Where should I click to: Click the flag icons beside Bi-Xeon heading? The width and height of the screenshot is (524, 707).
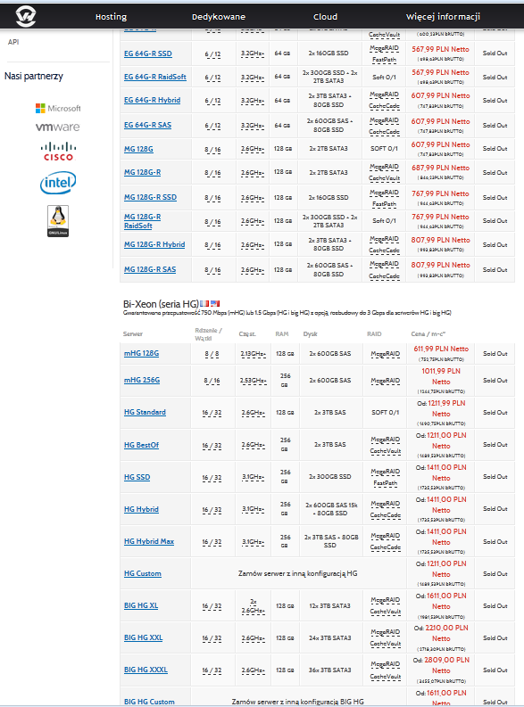tap(210, 303)
